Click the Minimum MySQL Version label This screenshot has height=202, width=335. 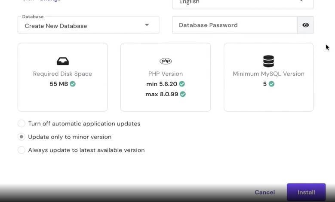point(268,73)
